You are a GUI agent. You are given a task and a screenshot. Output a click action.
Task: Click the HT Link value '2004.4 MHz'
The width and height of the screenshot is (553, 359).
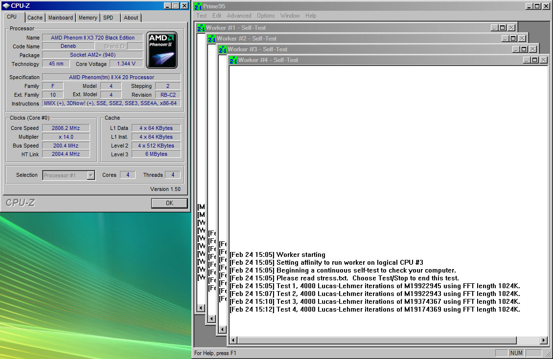pos(66,154)
